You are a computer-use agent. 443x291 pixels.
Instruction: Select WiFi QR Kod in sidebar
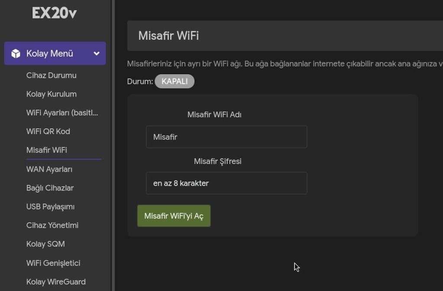click(x=48, y=132)
